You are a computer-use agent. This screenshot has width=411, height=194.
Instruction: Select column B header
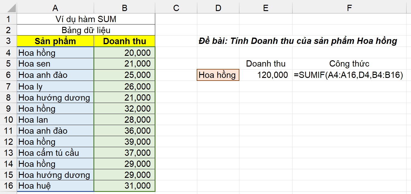[x=124, y=8]
